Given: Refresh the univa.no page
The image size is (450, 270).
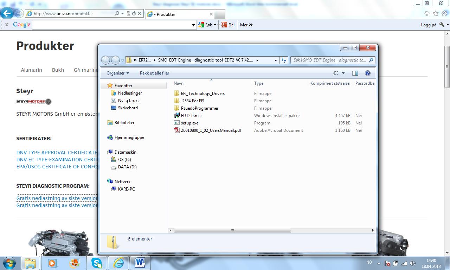Looking at the screenshot, I should pyautogui.click(x=134, y=14).
